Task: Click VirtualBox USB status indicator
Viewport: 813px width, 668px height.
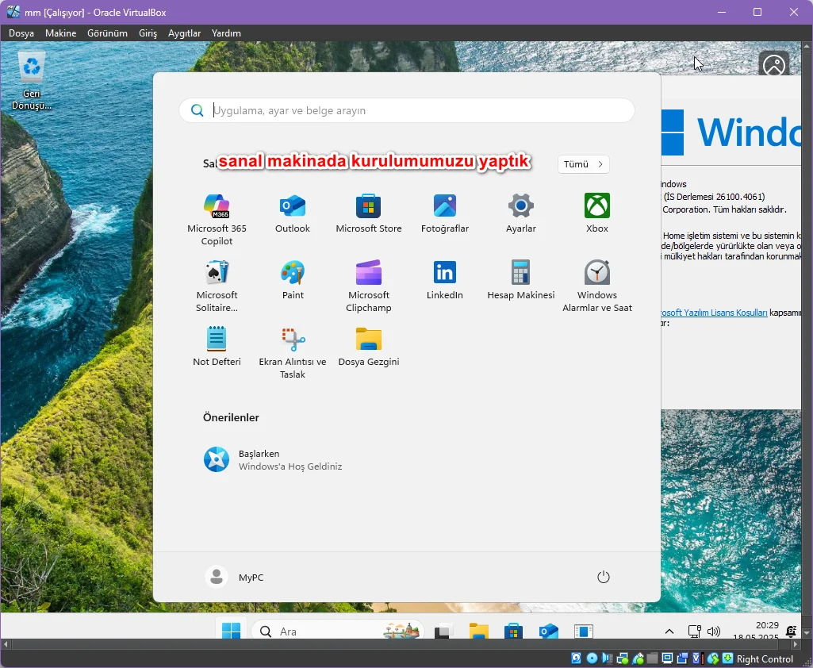Action: point(638,658)
